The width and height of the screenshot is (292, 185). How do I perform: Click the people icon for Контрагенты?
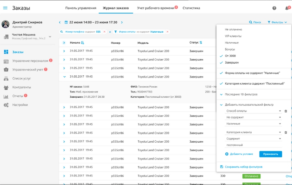pyautogui.click(x=6, y=88)
